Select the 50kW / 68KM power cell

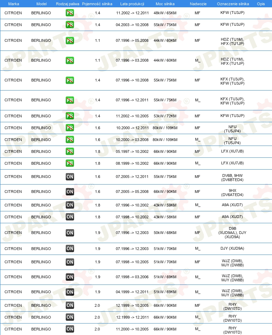click(165, 233)
